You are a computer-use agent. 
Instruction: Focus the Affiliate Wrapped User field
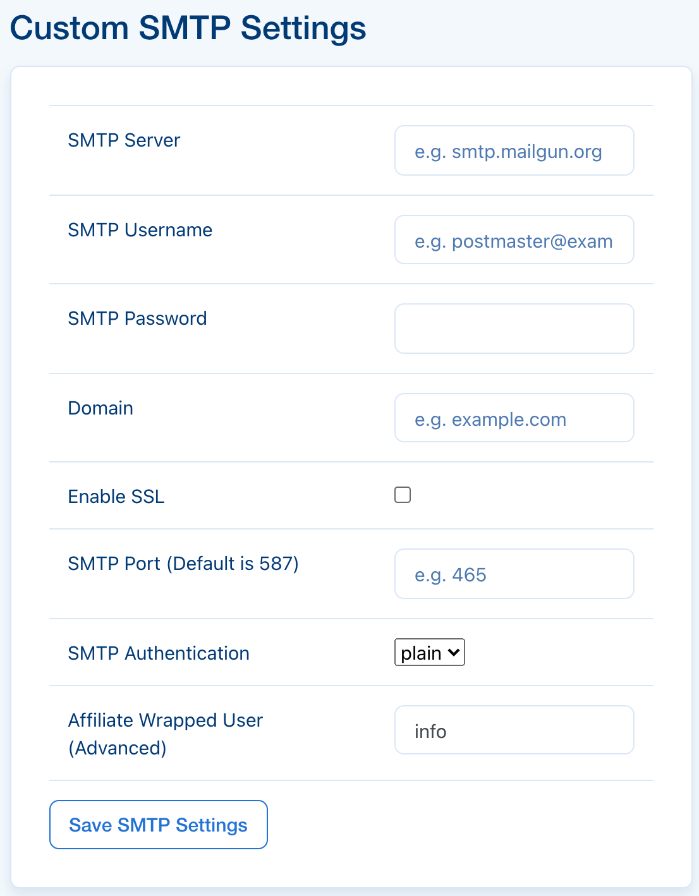(x=514, y=730)
